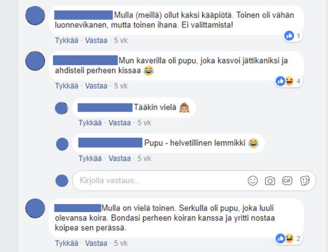Like the kääpiötä comment via Tykkää
The width and height of the screenshot is (328, 252).
coord(66,40)
